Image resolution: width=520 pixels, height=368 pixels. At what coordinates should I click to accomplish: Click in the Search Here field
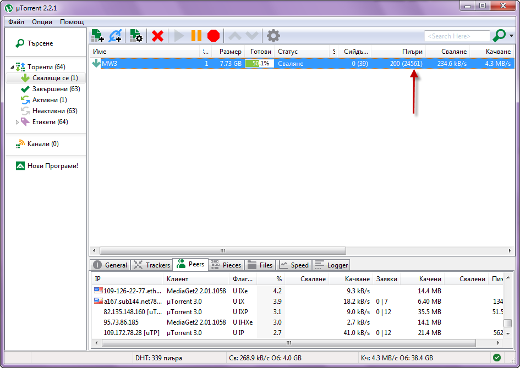tap(457, 36)
